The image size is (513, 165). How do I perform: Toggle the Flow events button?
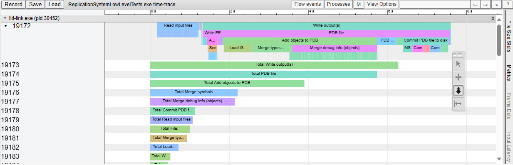(x=307, y=4)
